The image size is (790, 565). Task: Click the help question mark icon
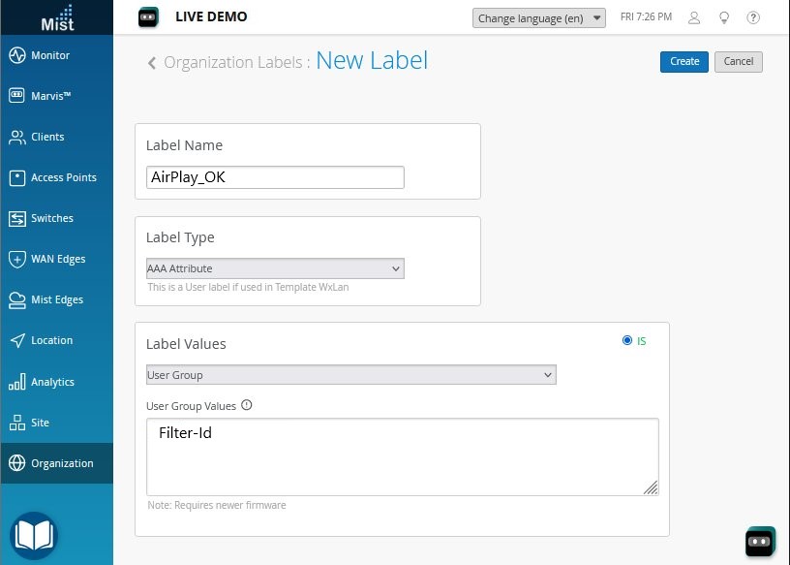click(753, 18)
